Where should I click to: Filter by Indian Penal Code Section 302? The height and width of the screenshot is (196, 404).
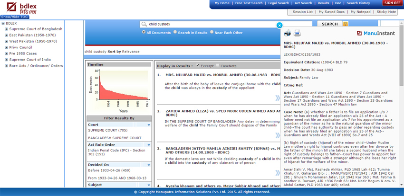(x=117, y=152)
